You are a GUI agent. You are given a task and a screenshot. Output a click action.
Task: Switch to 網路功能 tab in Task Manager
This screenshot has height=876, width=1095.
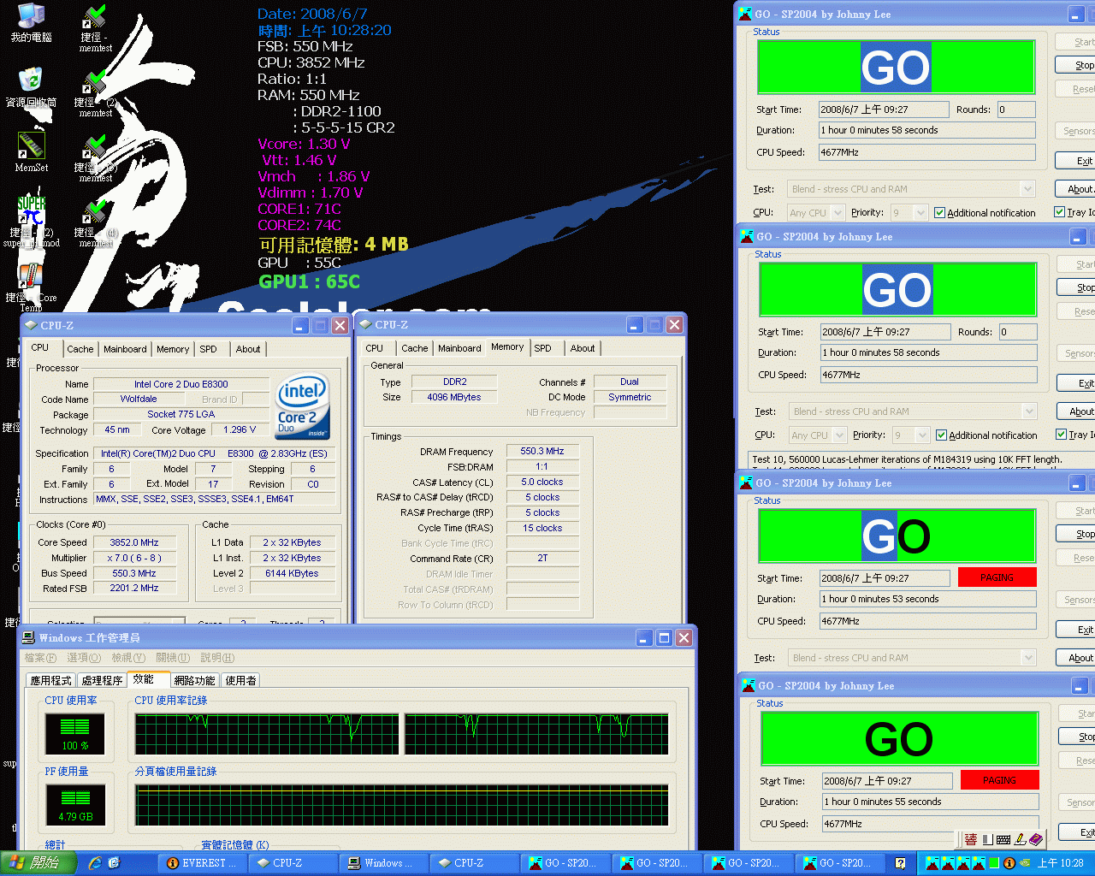[194, 681]
